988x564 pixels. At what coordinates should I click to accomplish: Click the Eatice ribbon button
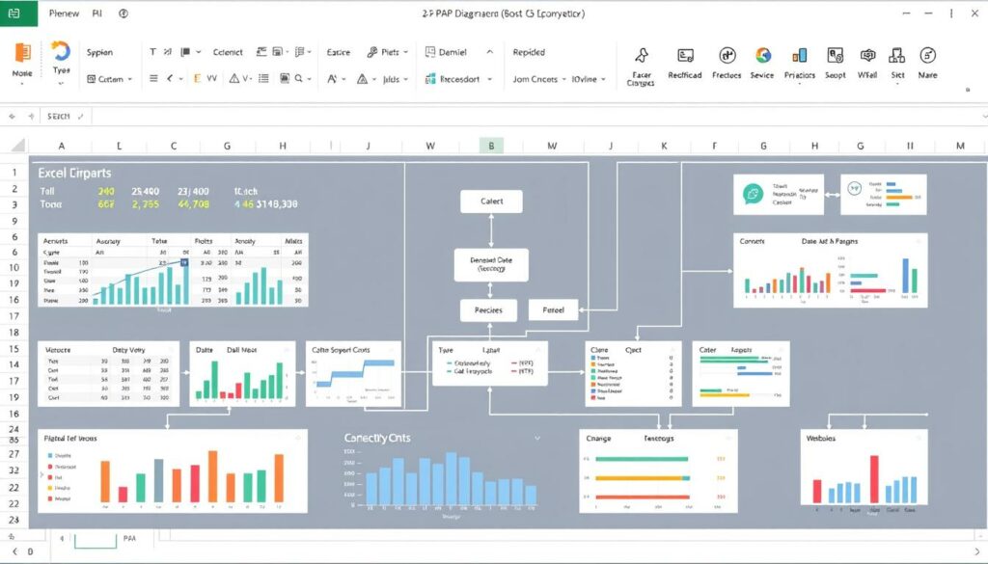point(339,52)
